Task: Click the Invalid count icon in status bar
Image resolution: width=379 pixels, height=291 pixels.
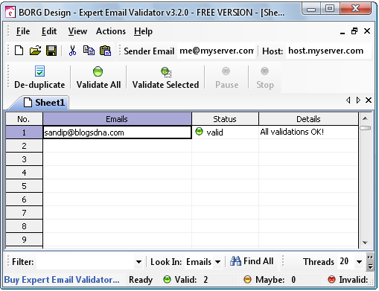Action: click(331, 280)
